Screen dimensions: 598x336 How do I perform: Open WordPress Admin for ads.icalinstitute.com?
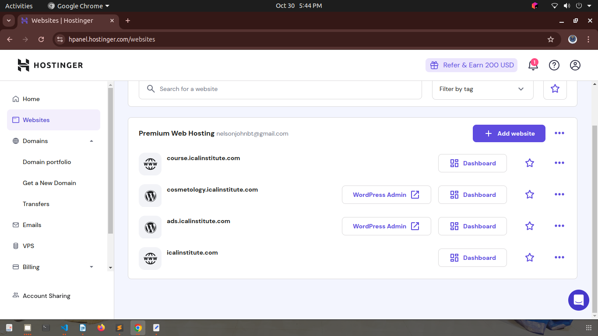point(387,226)
